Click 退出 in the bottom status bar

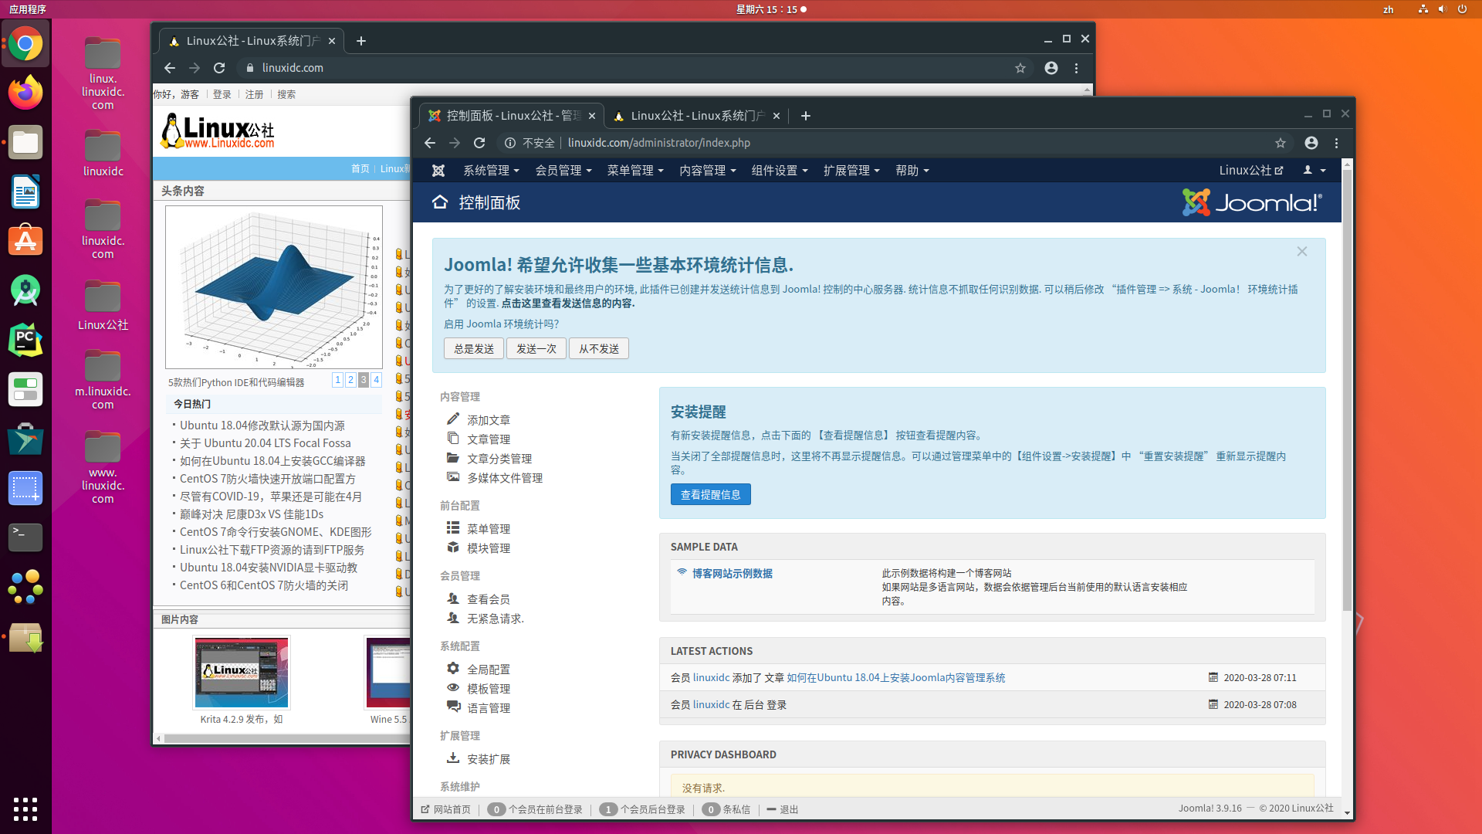(783, 809)
